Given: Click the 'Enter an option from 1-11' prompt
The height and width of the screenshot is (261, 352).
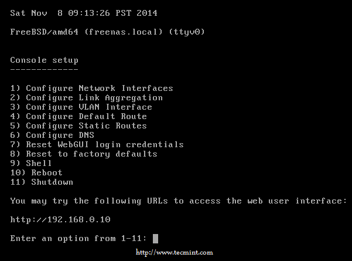Looking at the screenshot, I should point(79,238).
